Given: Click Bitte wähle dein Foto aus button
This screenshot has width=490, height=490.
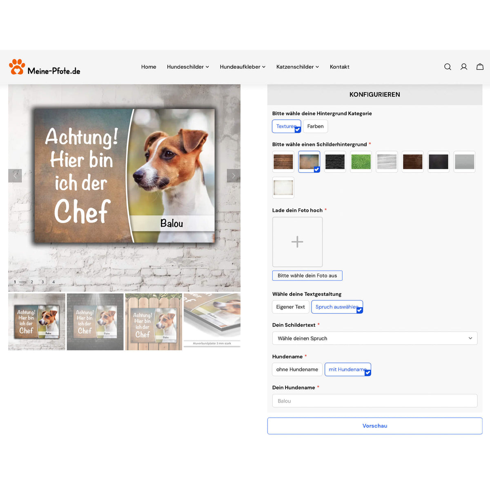Looking at the screenshot, I should [307, 276].
